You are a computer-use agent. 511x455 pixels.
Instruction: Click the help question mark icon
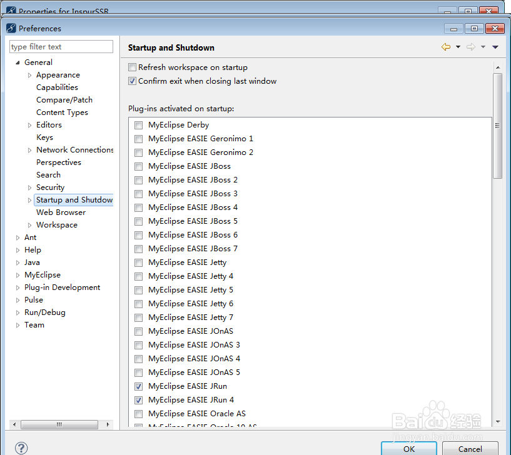tap(21, 448)
